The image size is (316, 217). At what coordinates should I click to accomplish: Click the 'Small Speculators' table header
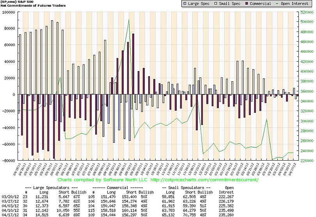pos(186,188)
